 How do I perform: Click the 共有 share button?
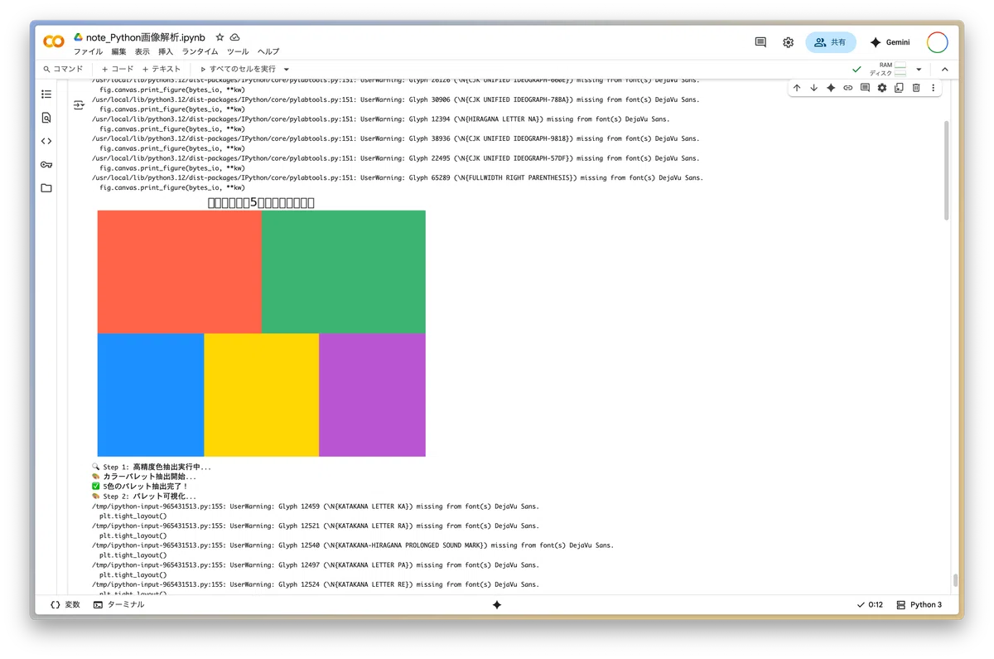click(x=831, y=42)
